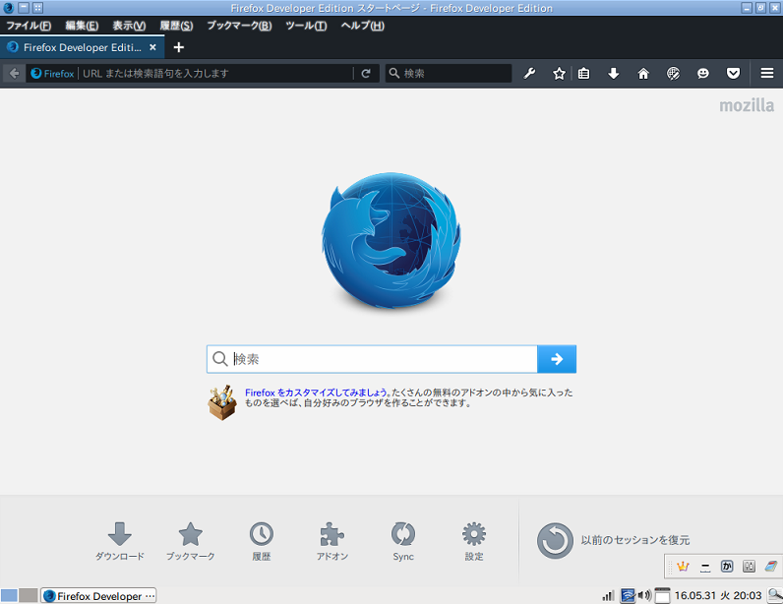Reload the current page
This screenshot has height=604, width=783.
click(x=366, y=74)
